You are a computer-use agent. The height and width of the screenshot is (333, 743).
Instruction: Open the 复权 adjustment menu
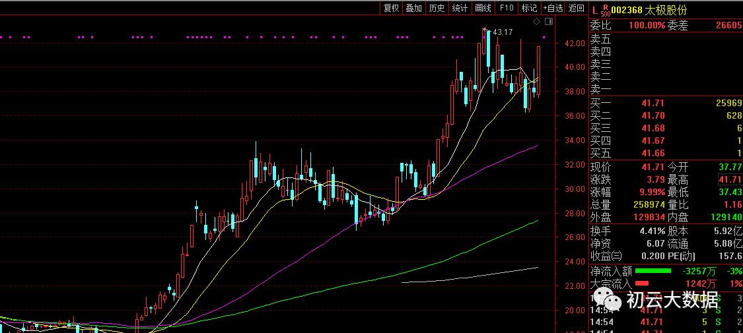click(x=392, y=7)
